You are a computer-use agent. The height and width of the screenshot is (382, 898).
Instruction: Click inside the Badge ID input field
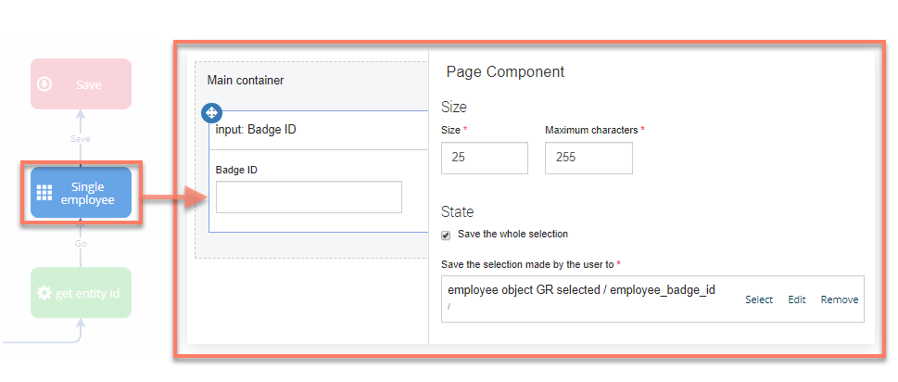(x=309, y=197)
